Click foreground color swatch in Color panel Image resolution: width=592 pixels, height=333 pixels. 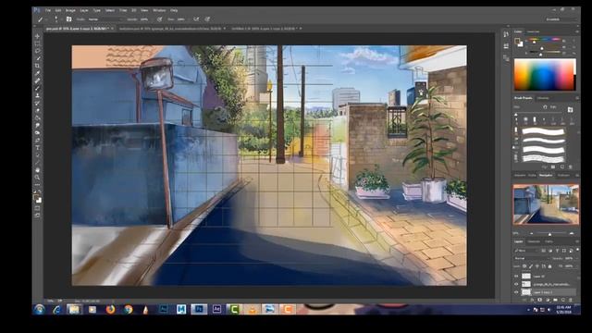(x=518, y=41)
